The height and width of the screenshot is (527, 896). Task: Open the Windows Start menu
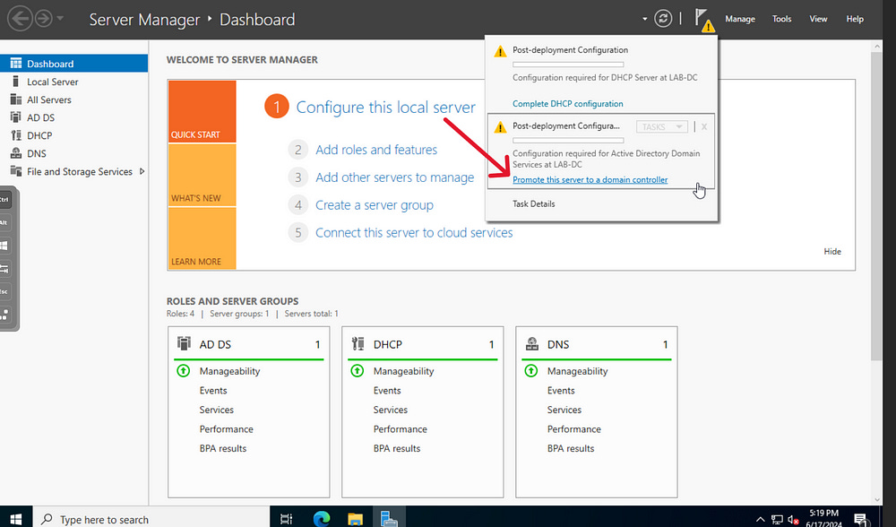(x=16, y=518)
